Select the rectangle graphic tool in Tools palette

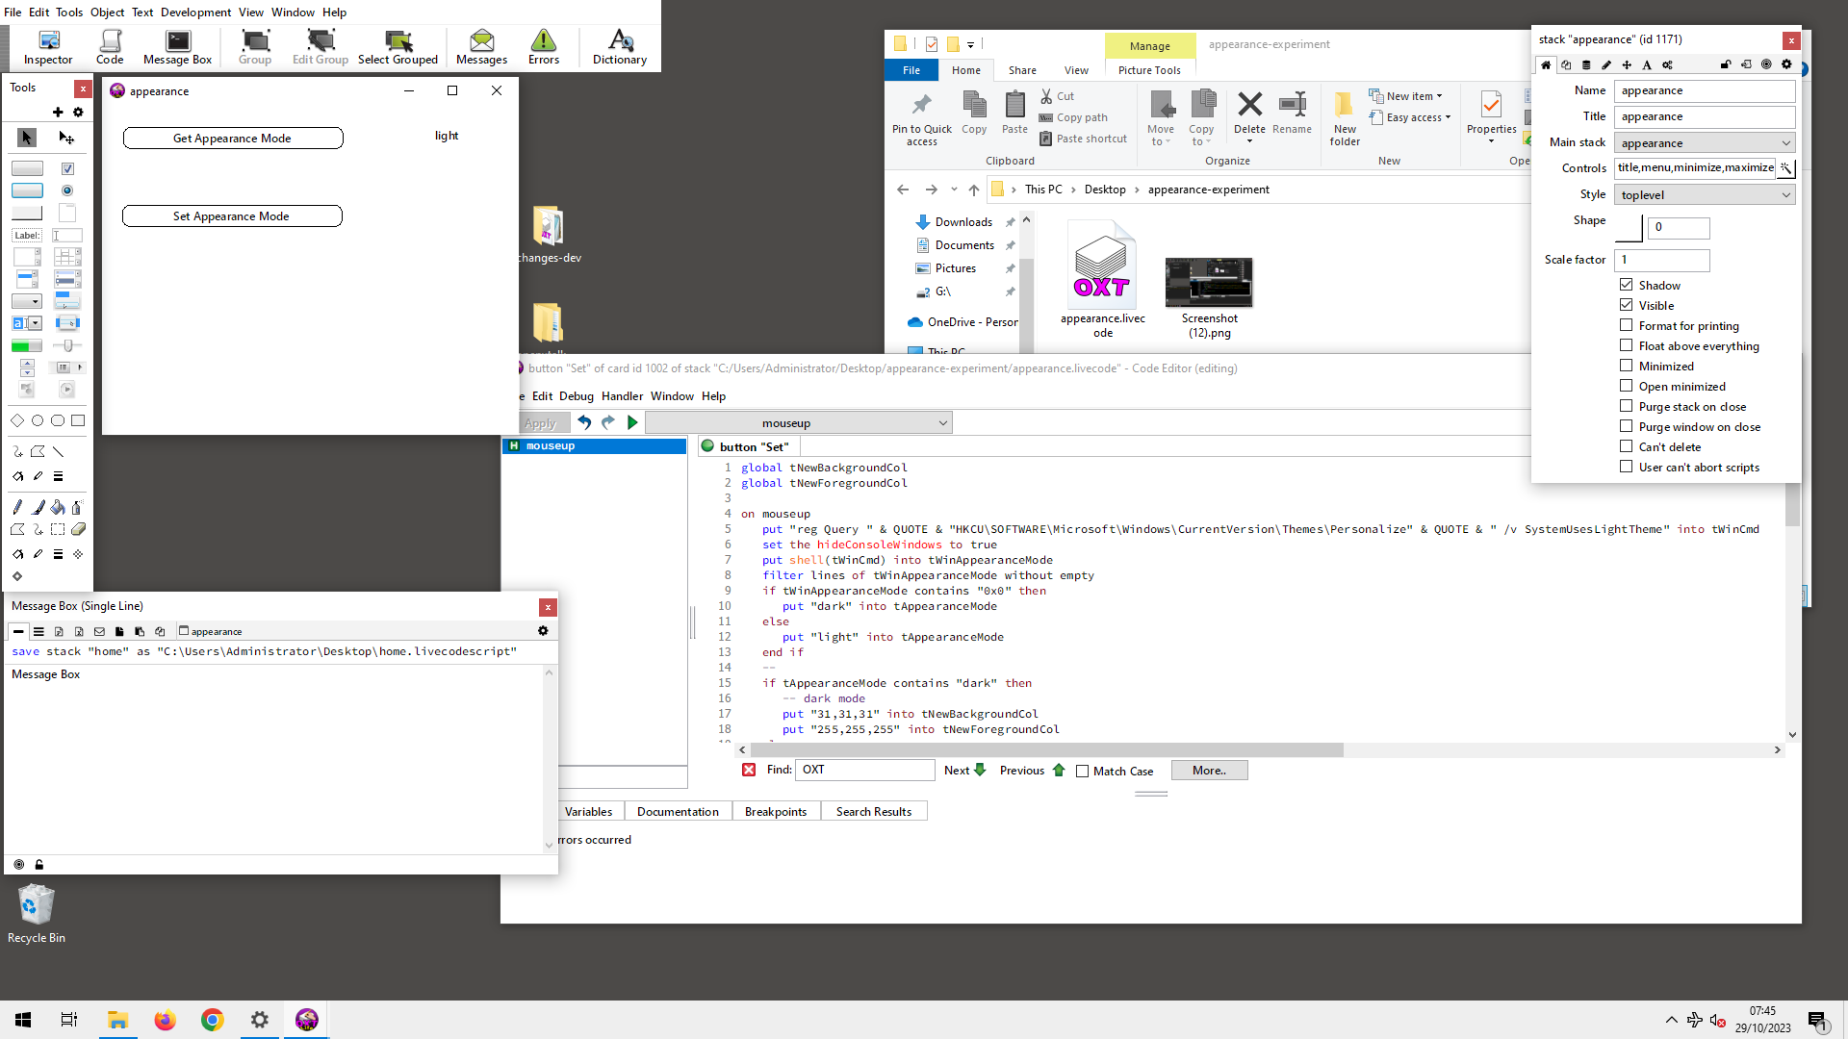coord(78,420)
